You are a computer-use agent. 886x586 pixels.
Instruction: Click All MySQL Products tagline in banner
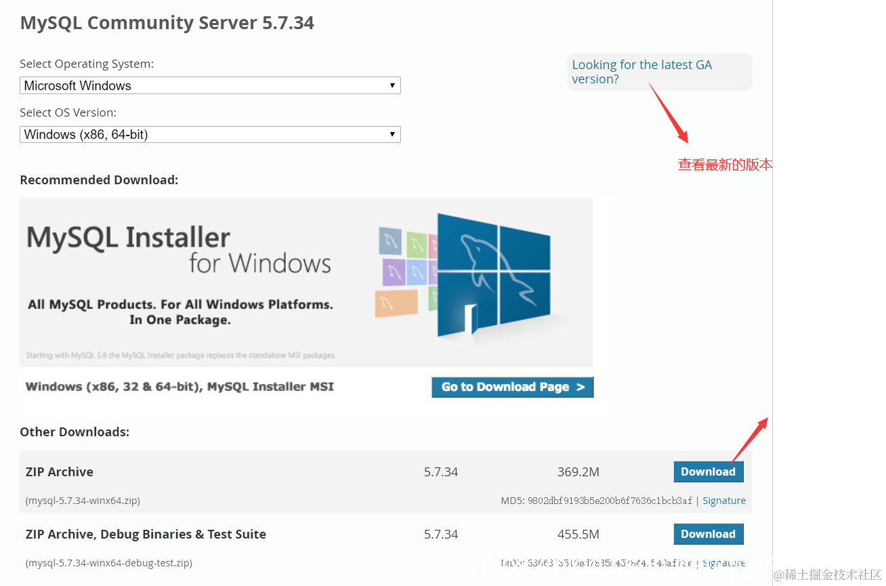pos(180,312)
